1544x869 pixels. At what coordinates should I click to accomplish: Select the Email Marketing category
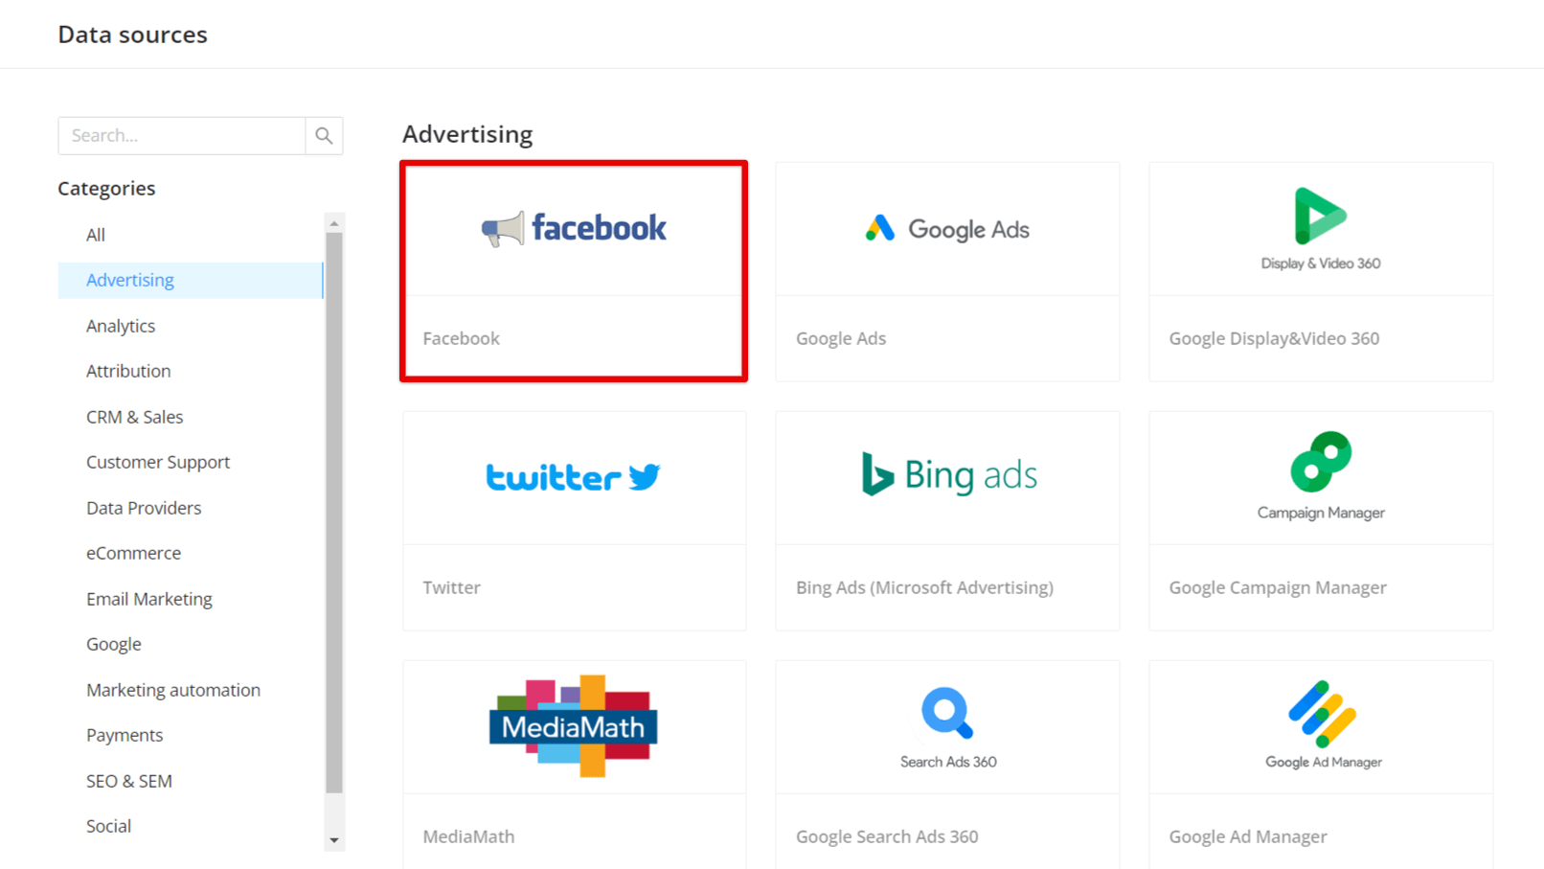[149, 598]
